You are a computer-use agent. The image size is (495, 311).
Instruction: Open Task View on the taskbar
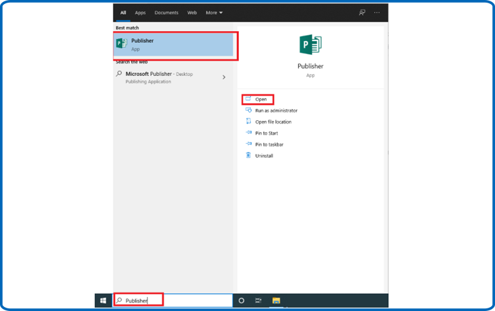pos(258,300)
